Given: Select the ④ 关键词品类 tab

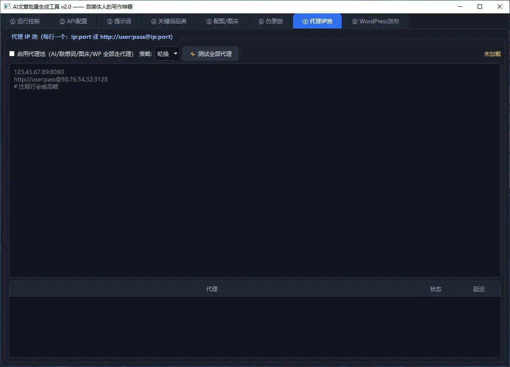Looking at the screenshot, I should coord(169,21).
